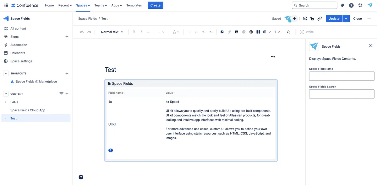Click the Update button
Screen dimensions: 377x185
point(334,18)
